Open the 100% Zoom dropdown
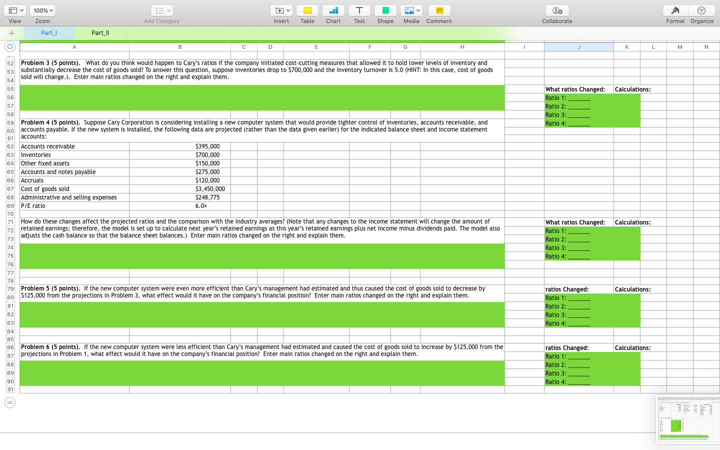This screenshot has height=450, width=720. click(42, 10)
